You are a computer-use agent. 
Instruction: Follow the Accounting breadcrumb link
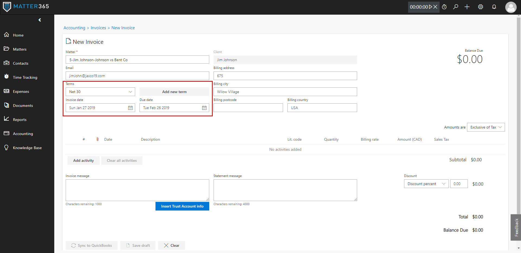coord(74,28)
